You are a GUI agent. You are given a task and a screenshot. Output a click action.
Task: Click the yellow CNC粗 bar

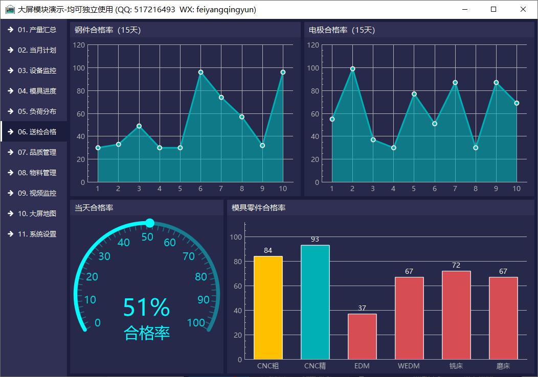[x=268, y=308]
